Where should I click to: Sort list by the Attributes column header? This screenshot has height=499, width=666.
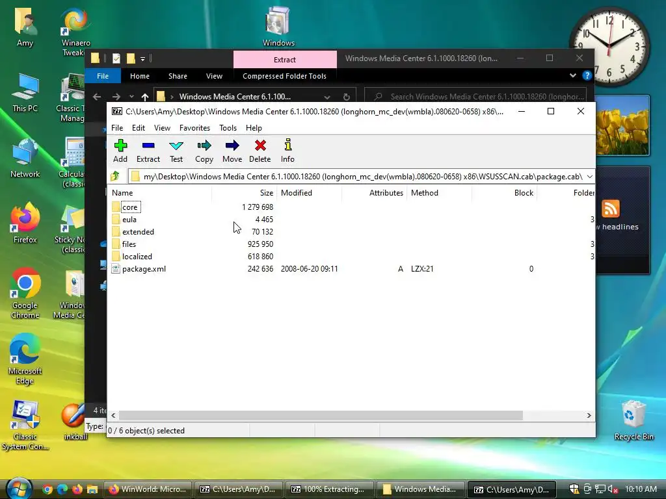[374, 192]
